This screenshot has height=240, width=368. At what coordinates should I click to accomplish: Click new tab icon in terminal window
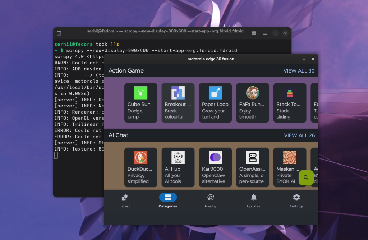[59, 33]
